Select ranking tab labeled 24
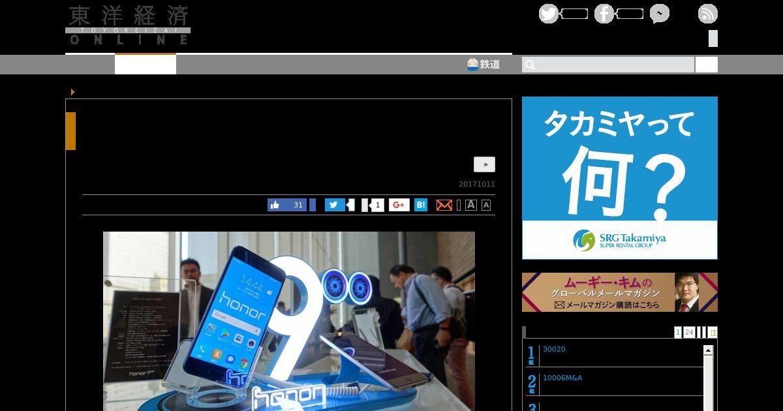 689,332
